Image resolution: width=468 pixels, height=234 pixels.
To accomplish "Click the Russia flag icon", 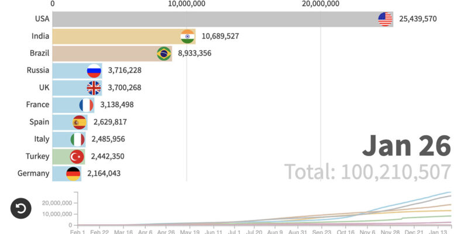I will [94, 71].
